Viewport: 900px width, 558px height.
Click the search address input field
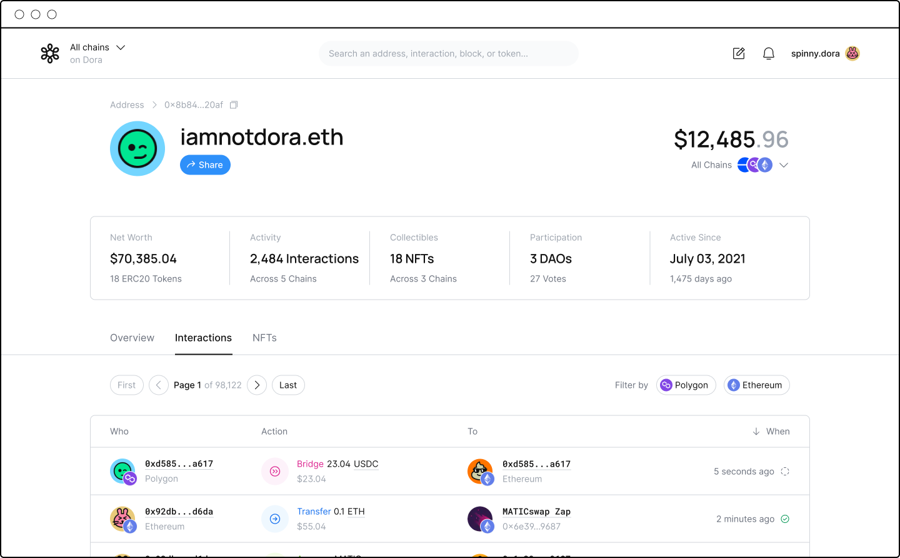point(449,54)
